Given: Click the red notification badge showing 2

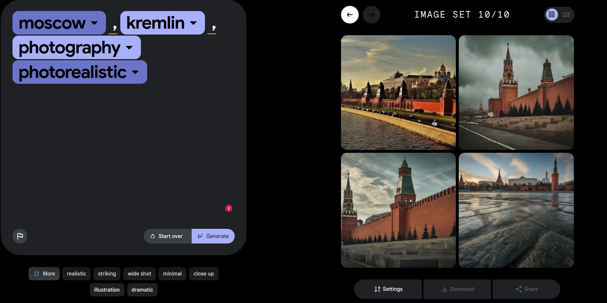Looking at the screenshot, I should [229, 208].
